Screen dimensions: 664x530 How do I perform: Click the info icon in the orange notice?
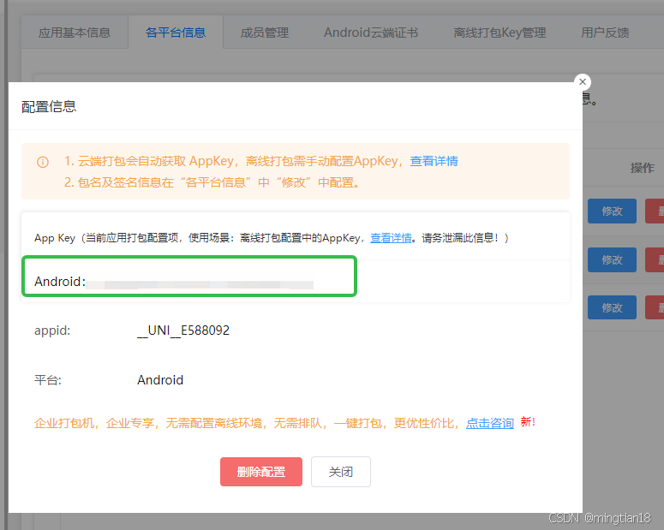43,162
